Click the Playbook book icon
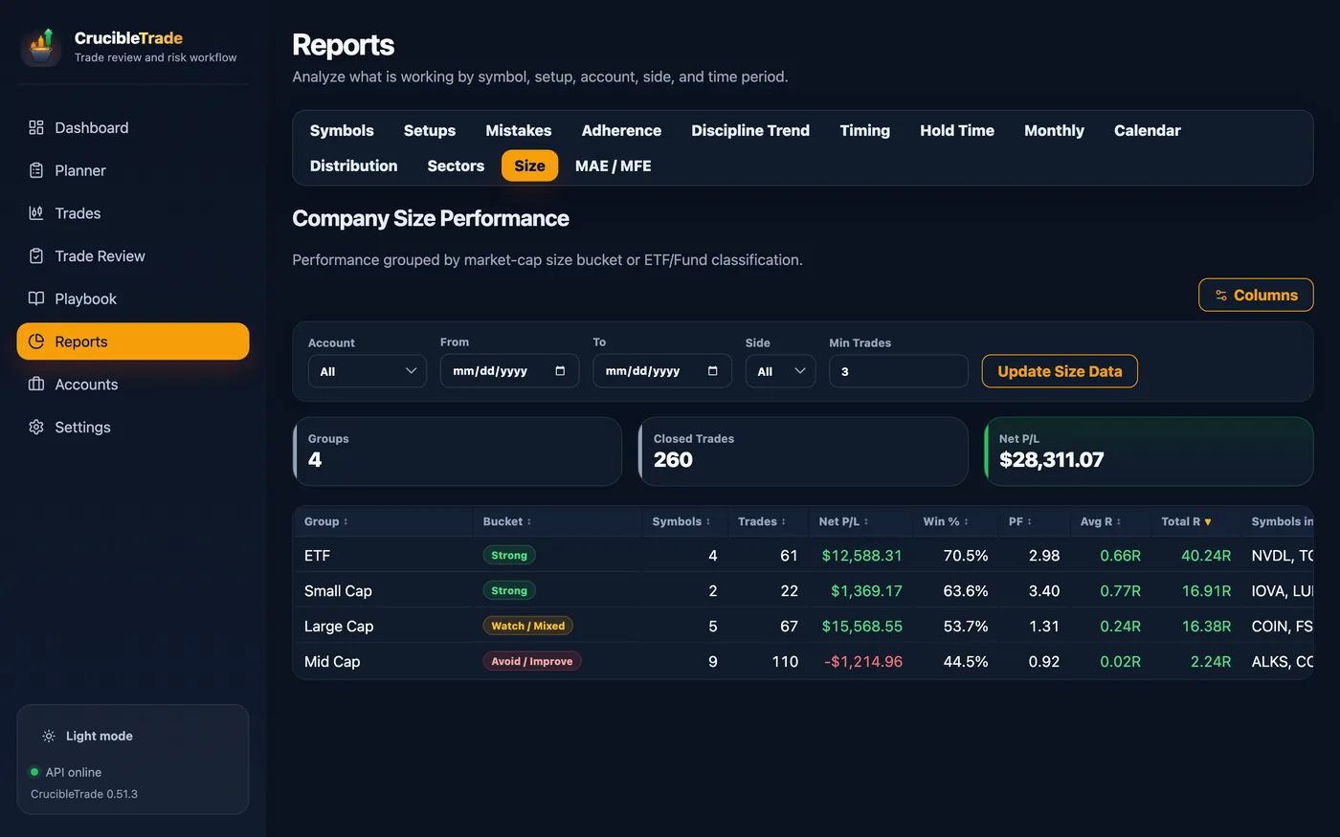The height and width of the screenshot is (837, 1340). coord(36,298)
